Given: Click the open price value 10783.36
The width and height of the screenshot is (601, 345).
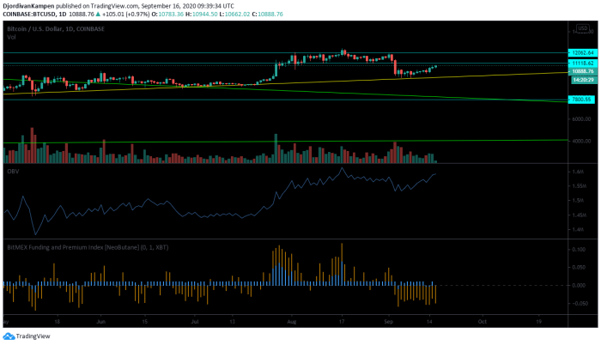Looking at the screenshot, I should click(171, 15).
